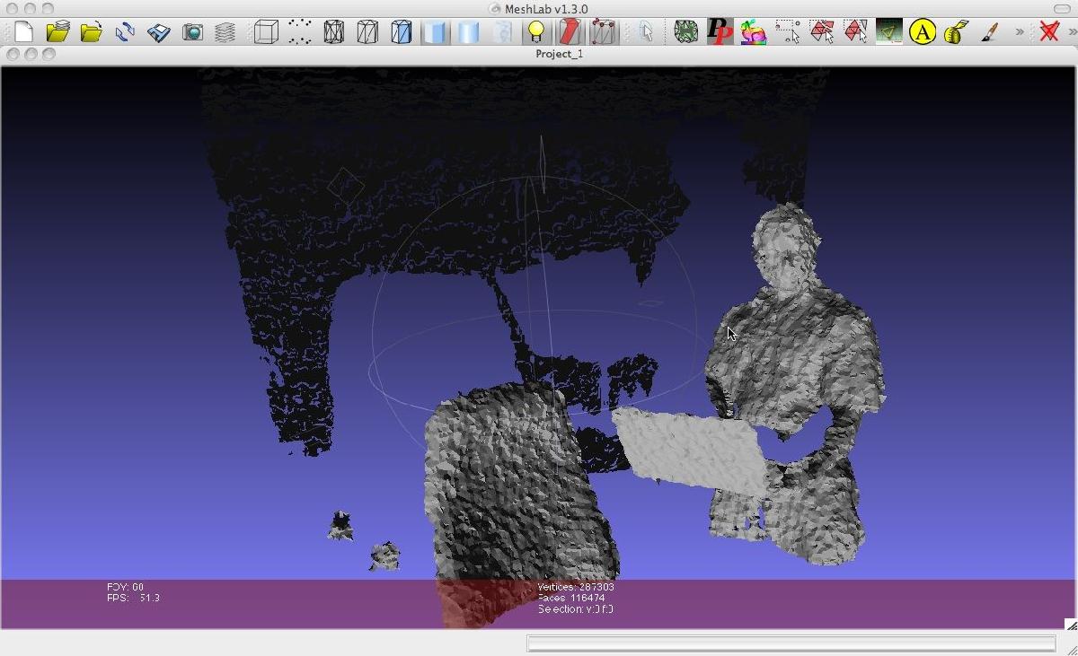
Task: Close the Project_1 subwindow
Action: [13, 54]
